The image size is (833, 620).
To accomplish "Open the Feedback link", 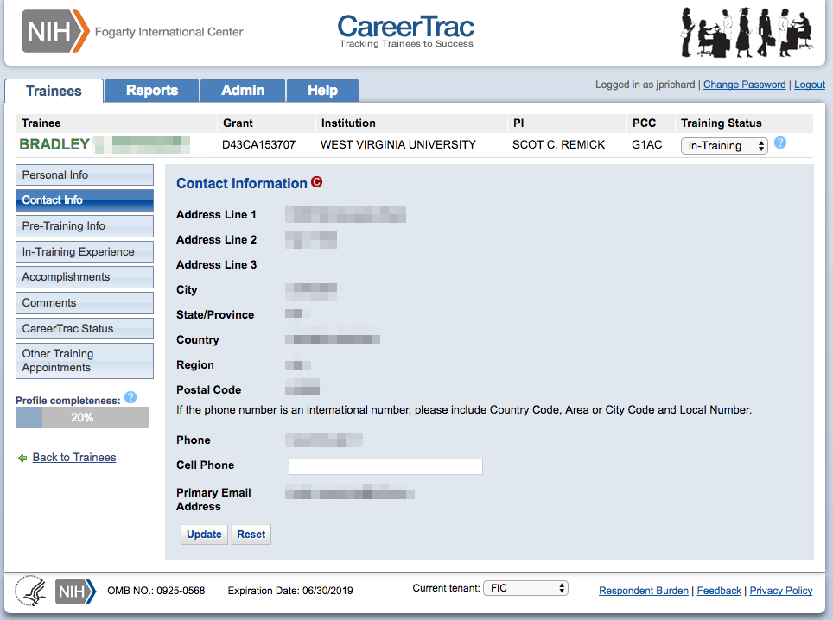I will (x=719, y=591).
